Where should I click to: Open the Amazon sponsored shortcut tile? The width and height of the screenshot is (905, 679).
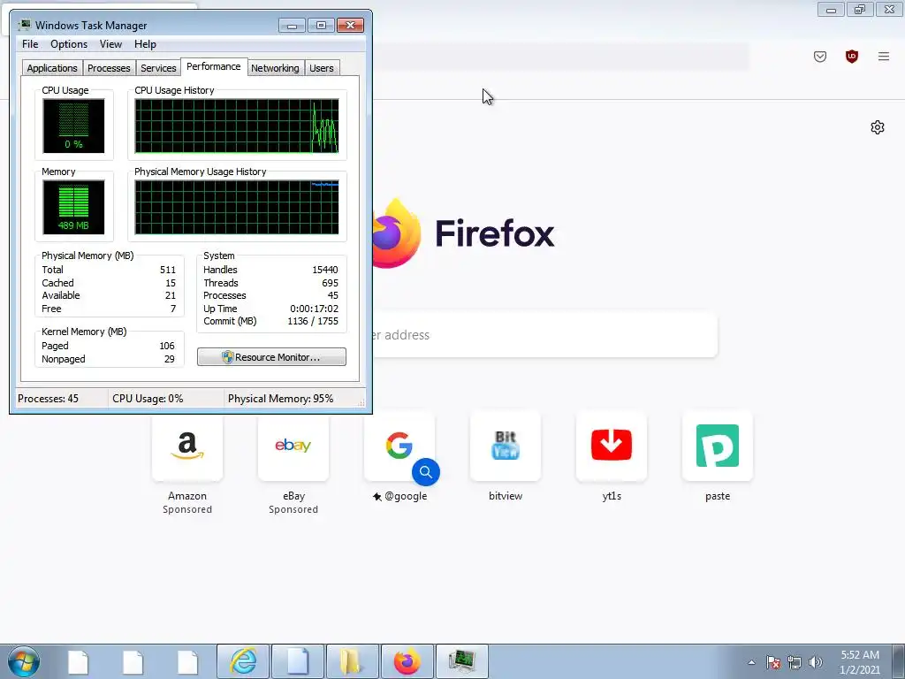click(187, 446)
